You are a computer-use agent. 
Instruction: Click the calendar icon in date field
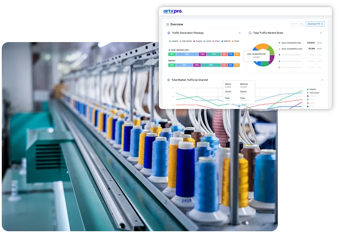click(x=301, y=24)
